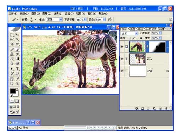Toggle lock position icon in Layers panel

137,38
